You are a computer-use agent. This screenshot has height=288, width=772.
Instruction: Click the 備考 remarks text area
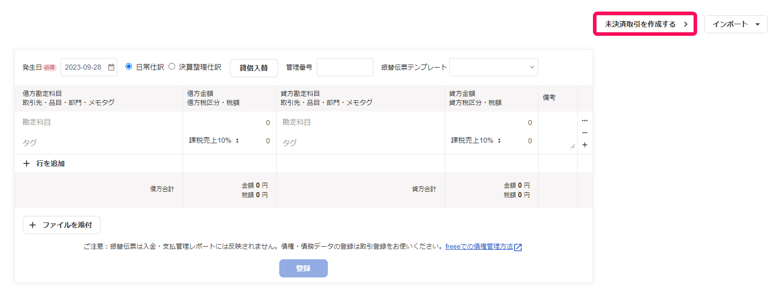(558, 132)
